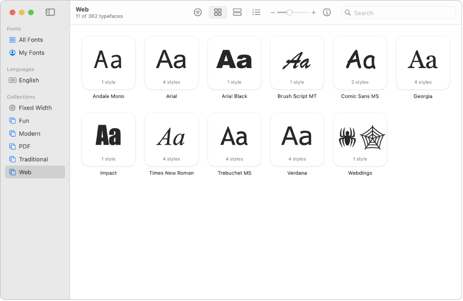The width and height of the screenshot is (463, 301).
Task: Select My Fonts in sidebar
Action: click(x=35, y=53)
